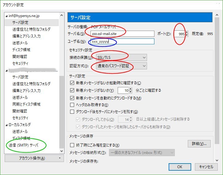This screenshot has width=223, height=175.
Task: Enable ヘッダのみ取得する checkbox
Action: tap(73, 105)
